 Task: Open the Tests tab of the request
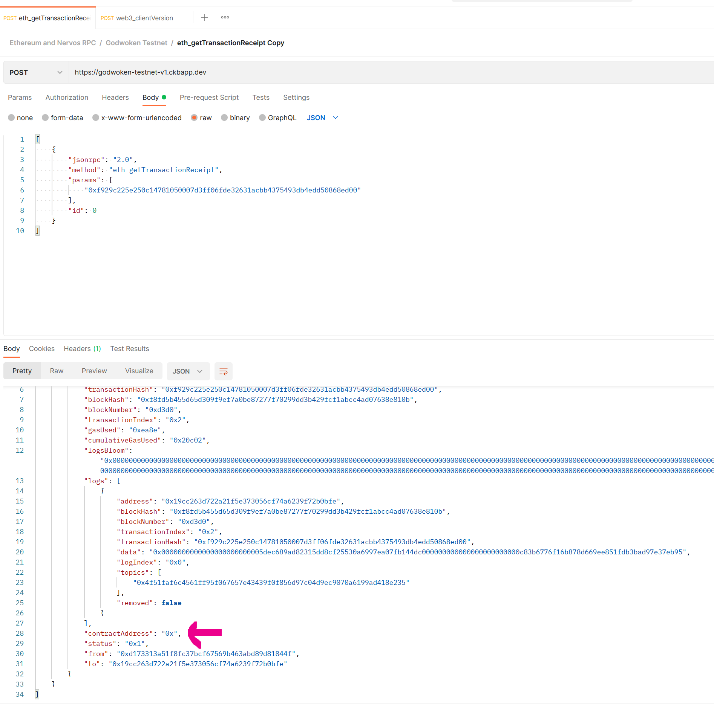point(261,97)
